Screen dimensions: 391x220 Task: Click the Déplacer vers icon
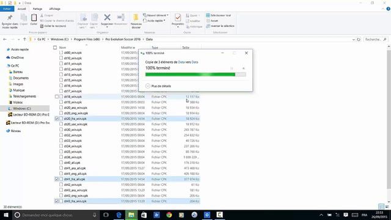83,18
